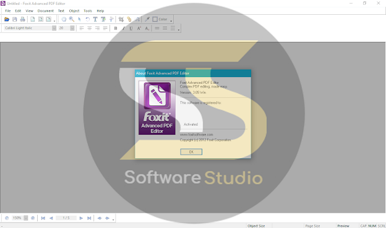
Task: Select the Crop tool icon
Action: point(121,19)
